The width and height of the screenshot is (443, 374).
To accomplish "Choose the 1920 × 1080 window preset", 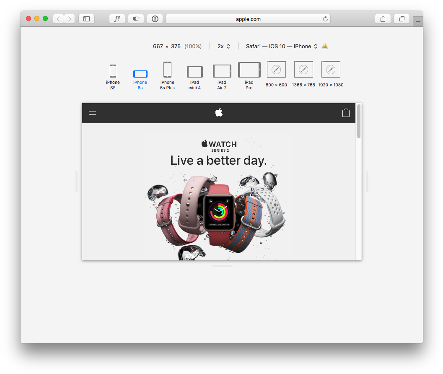I will 331,74.
